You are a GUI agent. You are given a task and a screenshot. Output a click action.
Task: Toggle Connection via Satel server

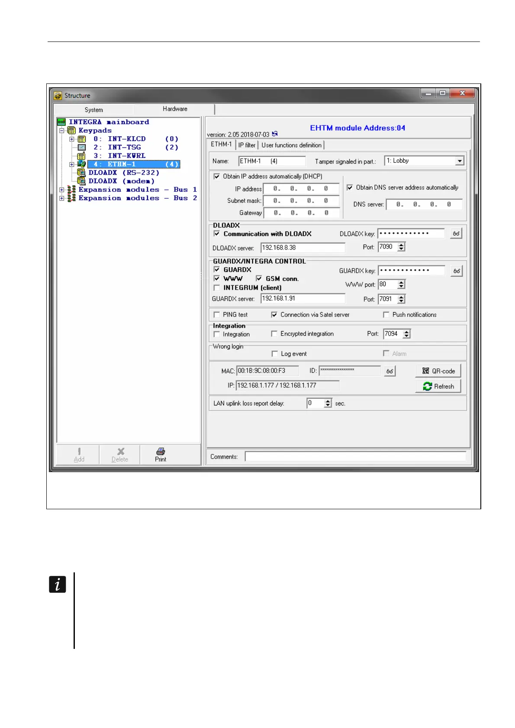click(x=274, y=315)
